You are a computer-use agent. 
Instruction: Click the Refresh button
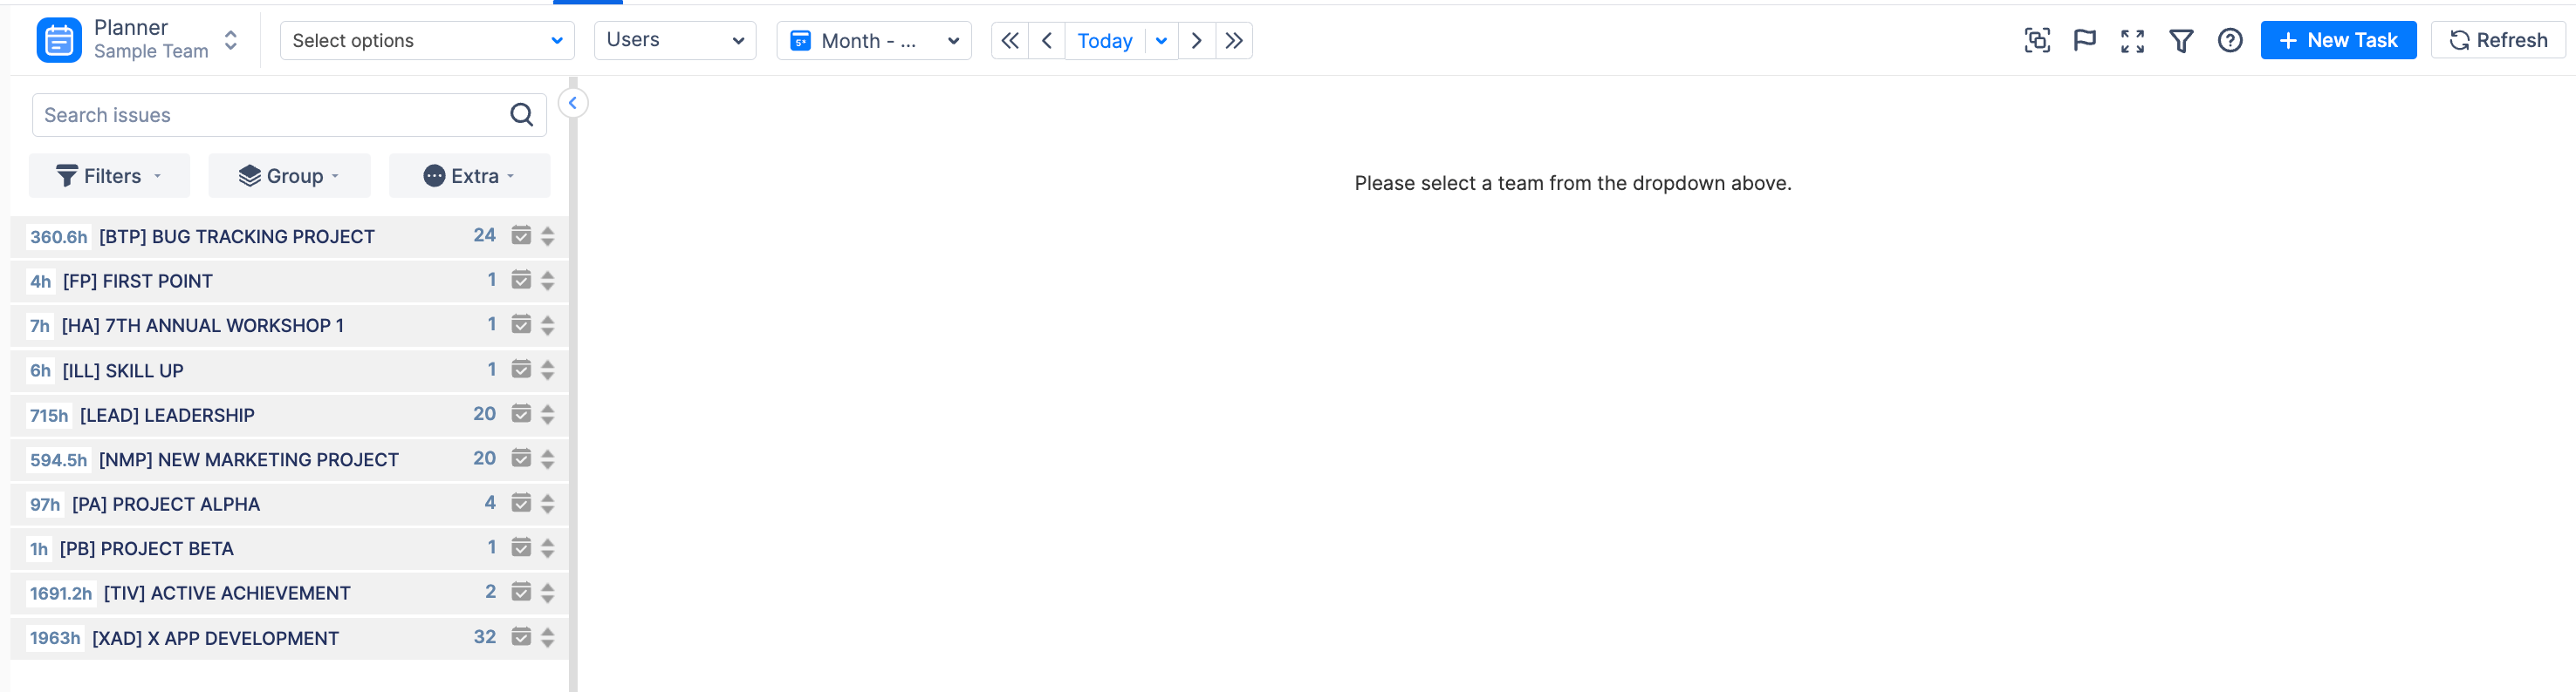point(2497,41)
